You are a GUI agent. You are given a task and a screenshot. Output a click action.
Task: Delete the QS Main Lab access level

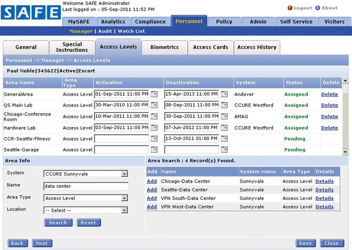tap(330, 105)
